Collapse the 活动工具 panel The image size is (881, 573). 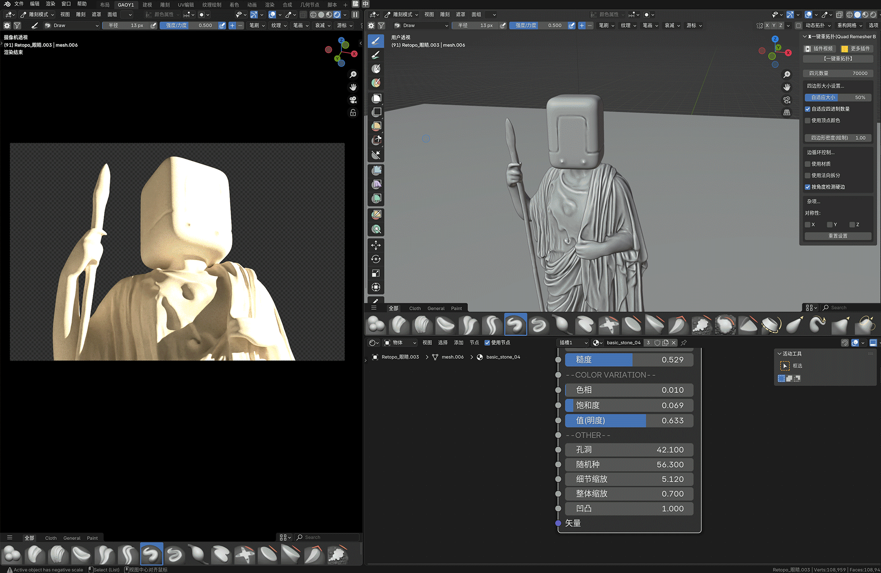pyautogui.click(x=780, y=354)
